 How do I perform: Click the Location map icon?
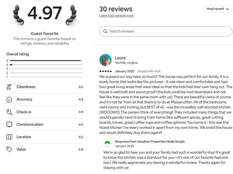click(x=9, y=137)
